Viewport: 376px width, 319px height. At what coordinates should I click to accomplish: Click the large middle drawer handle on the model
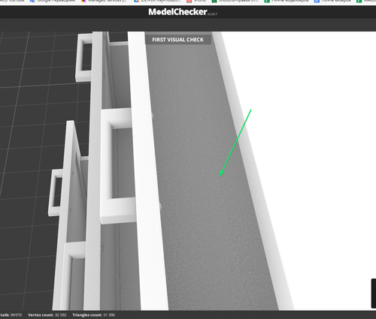point(118,166)
